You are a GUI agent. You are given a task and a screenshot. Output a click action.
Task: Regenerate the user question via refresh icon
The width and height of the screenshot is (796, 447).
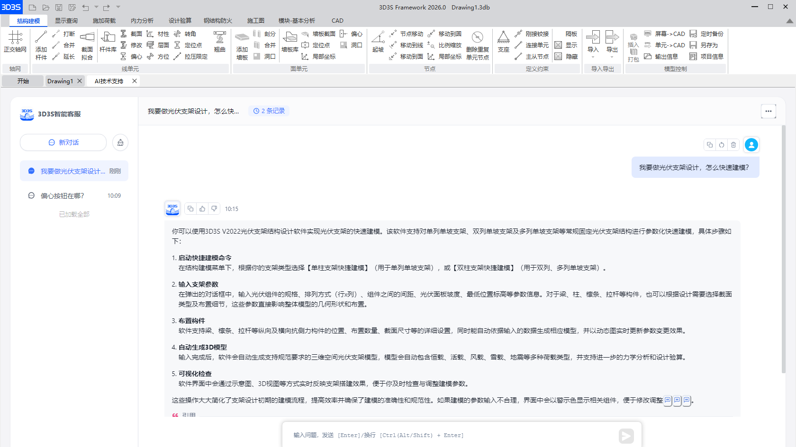point(722,145)
